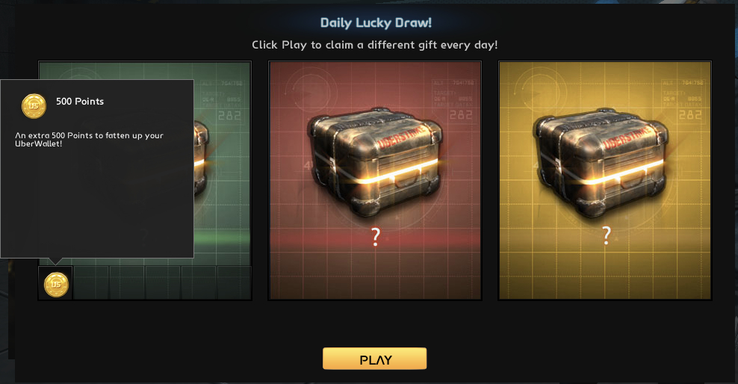Select the gold coin in the prize slot
Image resolution: width=738 pixels, height=384 pixels.
click(x=56, y=284)
